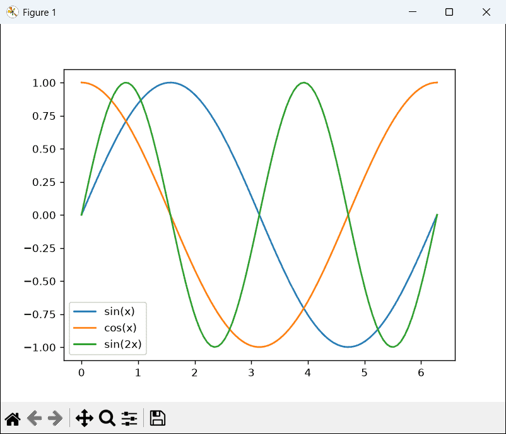The image size is (506, 434).
Task: Click the y-axis tick label −0.75
Action: click(40, 314)
